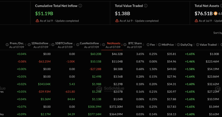The width and height of the screenshot is (222, 117).
Task: Click the $343.04K 1DNetInflow cell
Action: click(44, 84)
